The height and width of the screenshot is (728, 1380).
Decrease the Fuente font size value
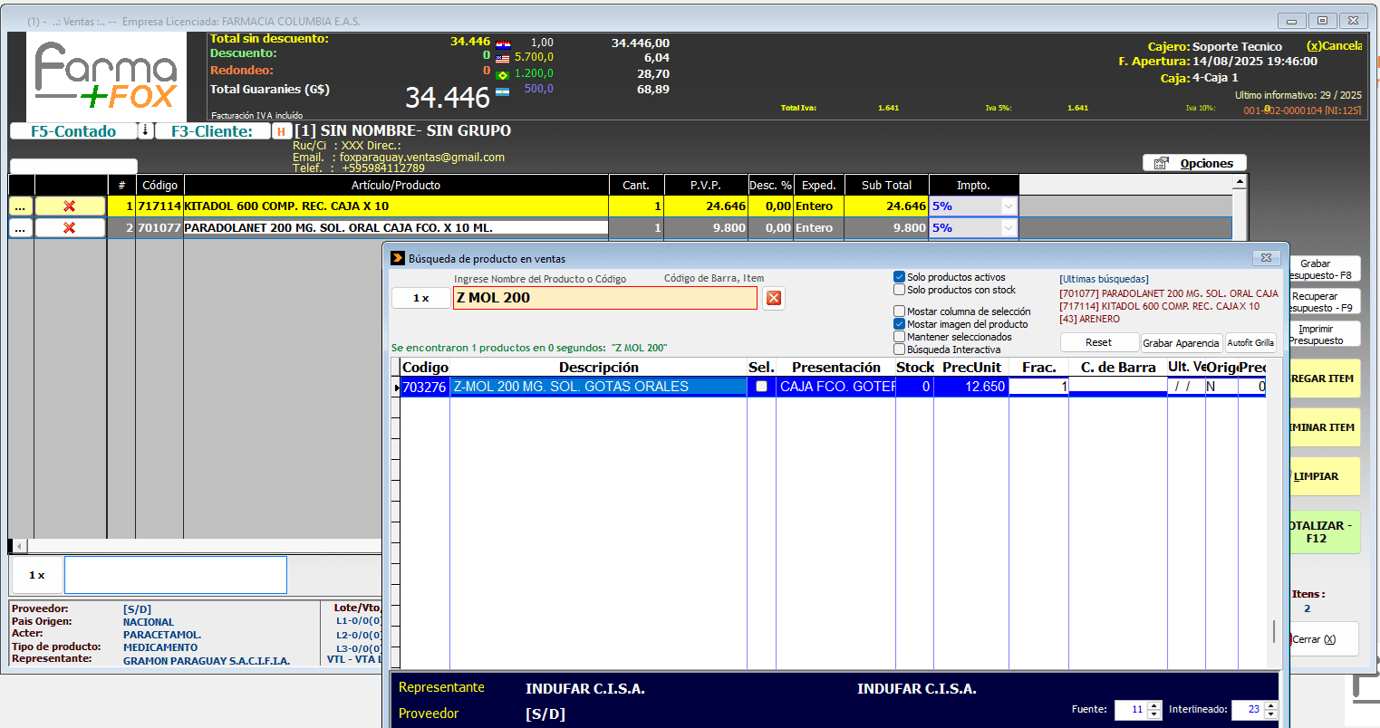pos(1154,714)
